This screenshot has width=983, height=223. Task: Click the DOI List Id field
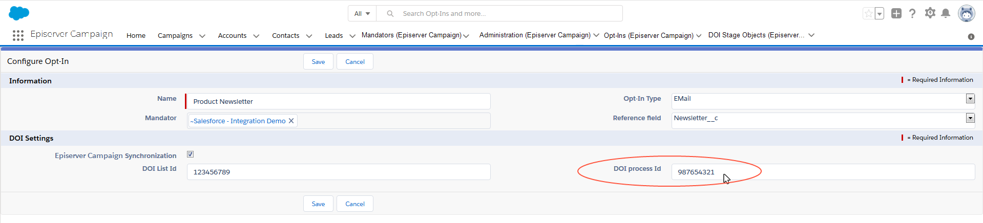pos(339,172)
